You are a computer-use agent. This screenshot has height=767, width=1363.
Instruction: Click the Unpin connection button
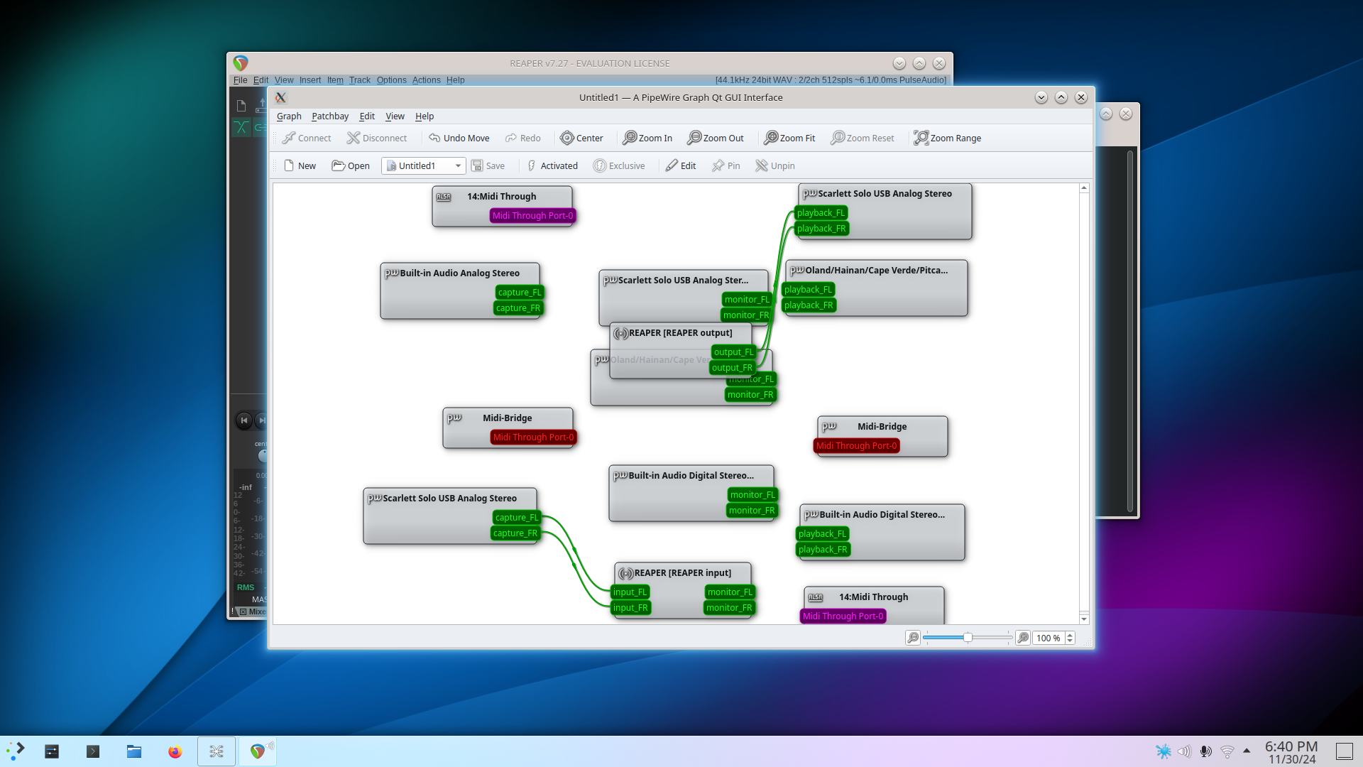pyautogui.click(x=775, y=165)
